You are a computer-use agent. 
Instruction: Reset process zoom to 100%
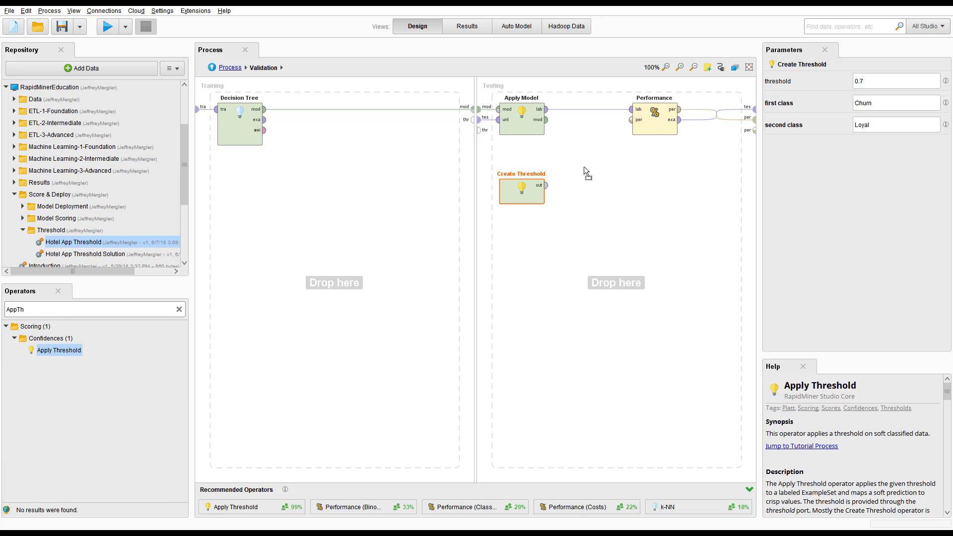666,67
